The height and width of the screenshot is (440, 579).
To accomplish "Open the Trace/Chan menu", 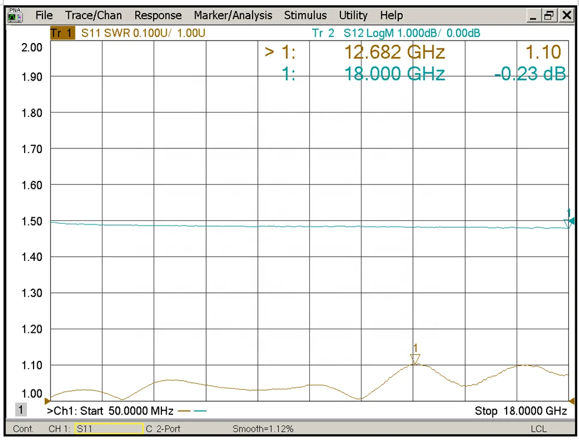I will coord(94,16).
